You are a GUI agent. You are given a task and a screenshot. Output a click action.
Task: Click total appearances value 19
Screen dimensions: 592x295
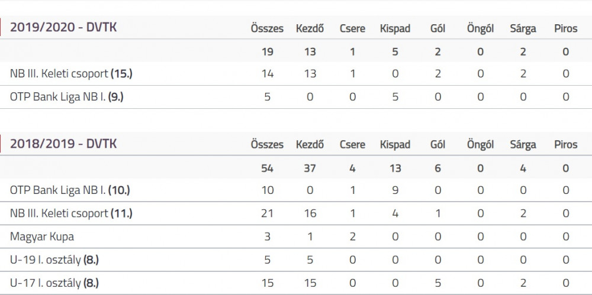[268, 52]
